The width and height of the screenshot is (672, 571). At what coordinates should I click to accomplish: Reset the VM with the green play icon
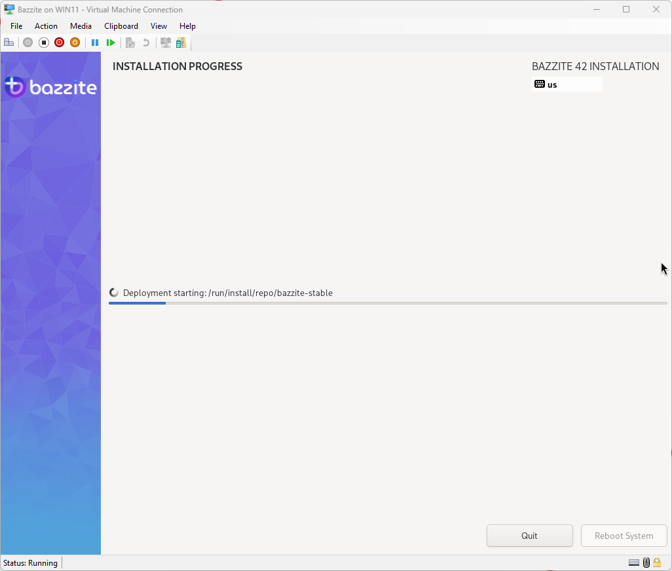(x=111, y=43)
